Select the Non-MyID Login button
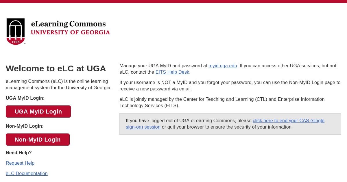The height and width of the screenshot is (182, 347). click(38, 140)
